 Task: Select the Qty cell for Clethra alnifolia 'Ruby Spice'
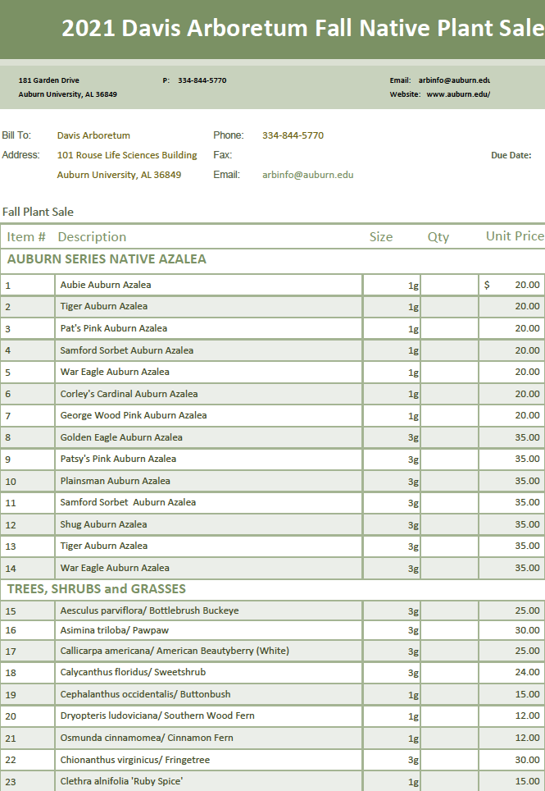pyautogui.click(x=449, y=781)
